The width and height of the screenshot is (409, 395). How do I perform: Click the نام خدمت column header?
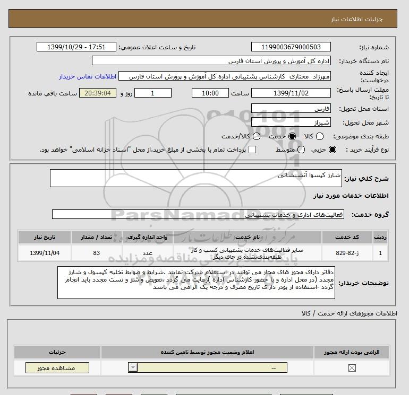pyautogui.click(x=248, y=237)
